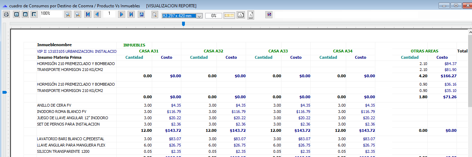472x157 pixels.
Task: Go to the first page
Action: click(x=88, y=15)
